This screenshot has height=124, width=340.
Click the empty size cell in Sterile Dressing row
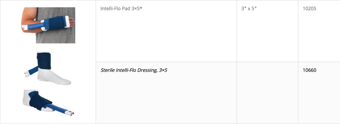[x=267, y=93]
